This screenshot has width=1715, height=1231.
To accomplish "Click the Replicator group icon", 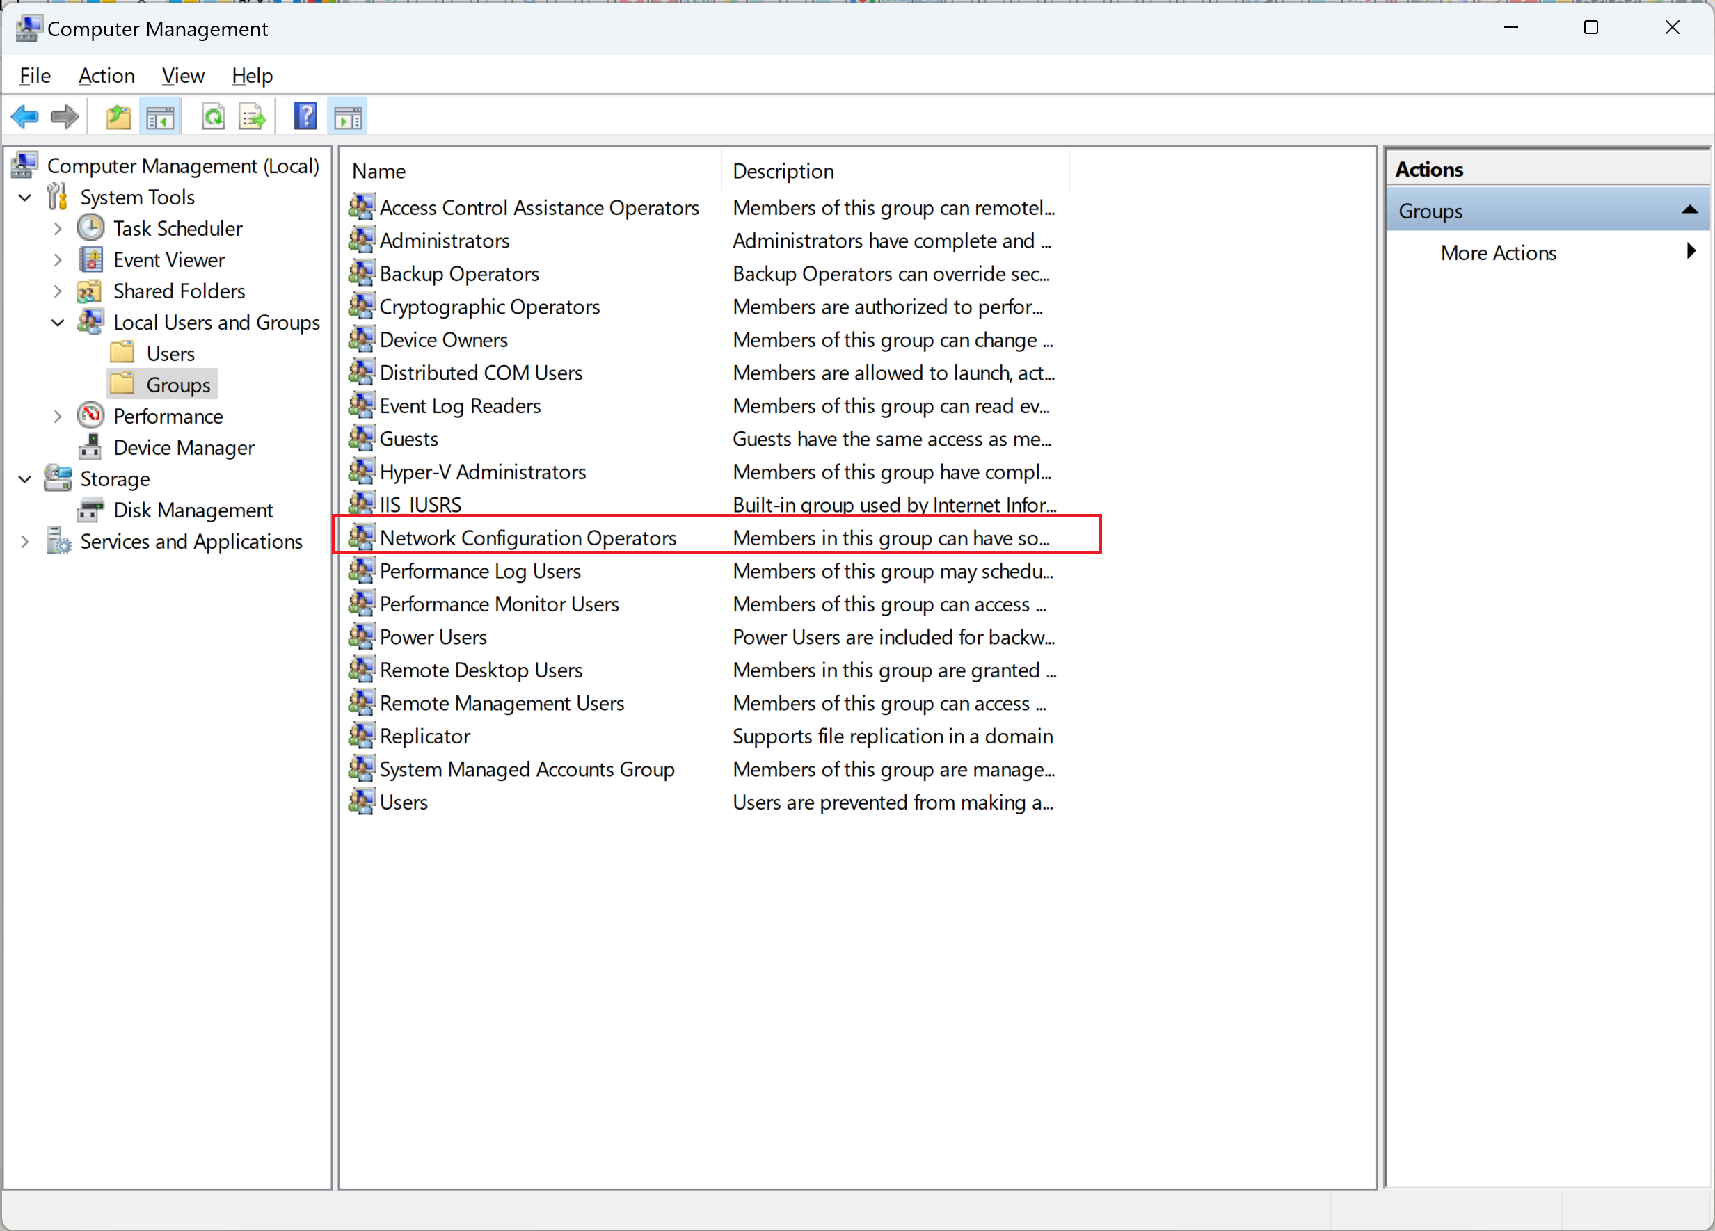I will [x=362, y=735].
